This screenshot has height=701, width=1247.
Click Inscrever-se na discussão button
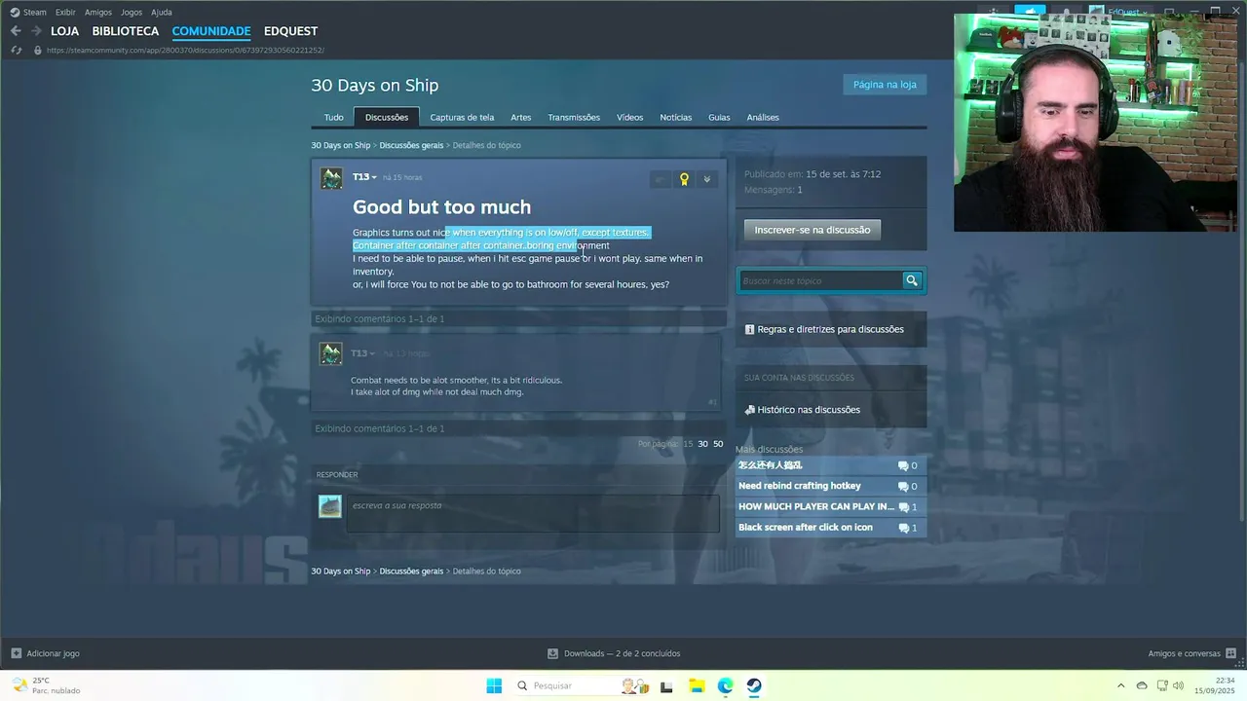[812, 230]
